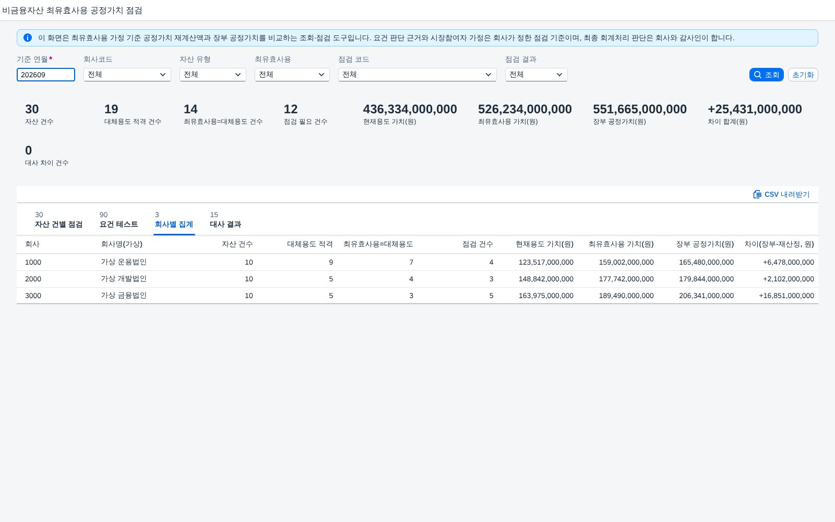Click the 초기화 reset button
Image resolution: width=835 pixels, height=522 pixels.
[x=803, y=75]
